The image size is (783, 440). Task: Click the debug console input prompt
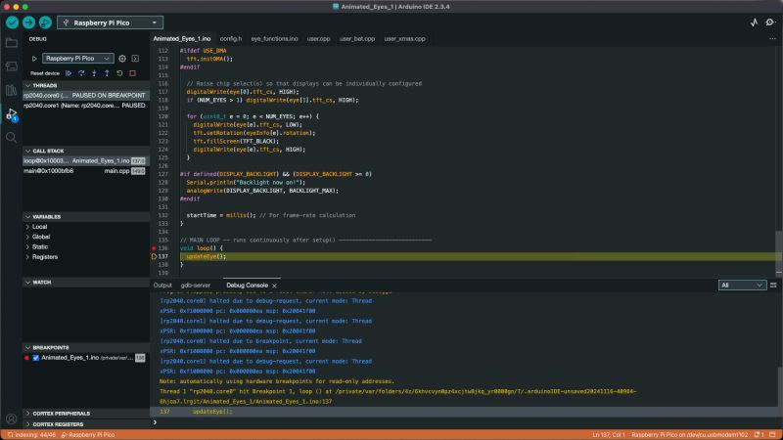pyautogui.click(x=467, y=423)
